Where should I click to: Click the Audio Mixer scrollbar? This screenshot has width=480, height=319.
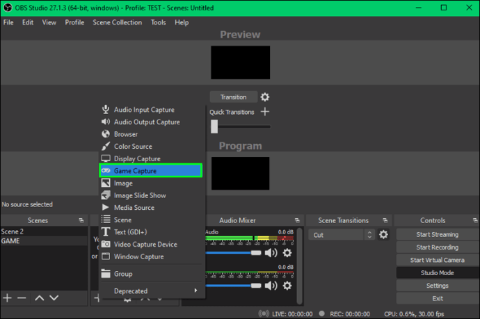click(300, 265)
